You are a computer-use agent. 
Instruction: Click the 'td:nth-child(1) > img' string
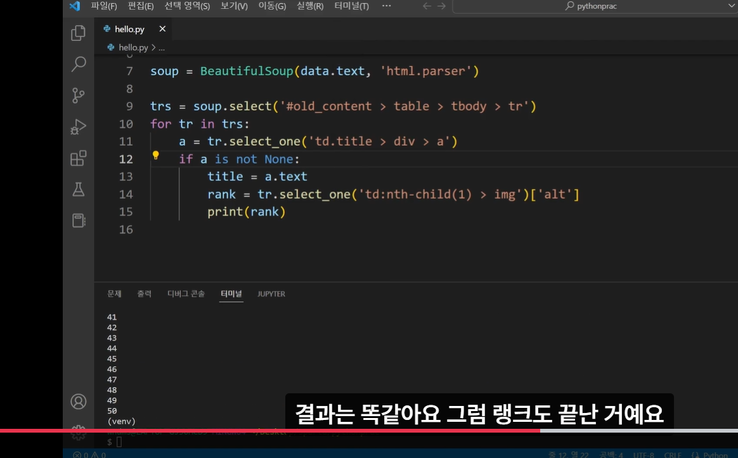441,194
